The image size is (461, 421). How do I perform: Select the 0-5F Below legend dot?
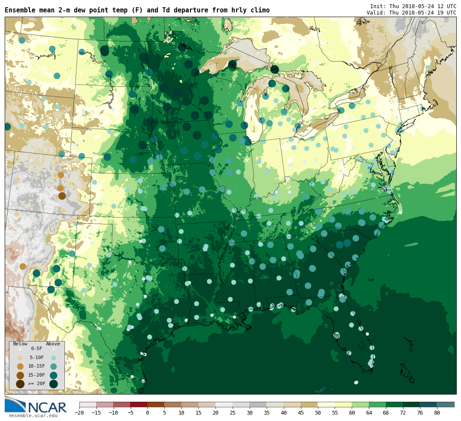(x=20, y=349)
